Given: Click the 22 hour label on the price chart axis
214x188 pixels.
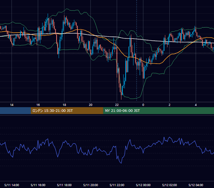Looking at the screenshot, I should [x=117, y=105].
